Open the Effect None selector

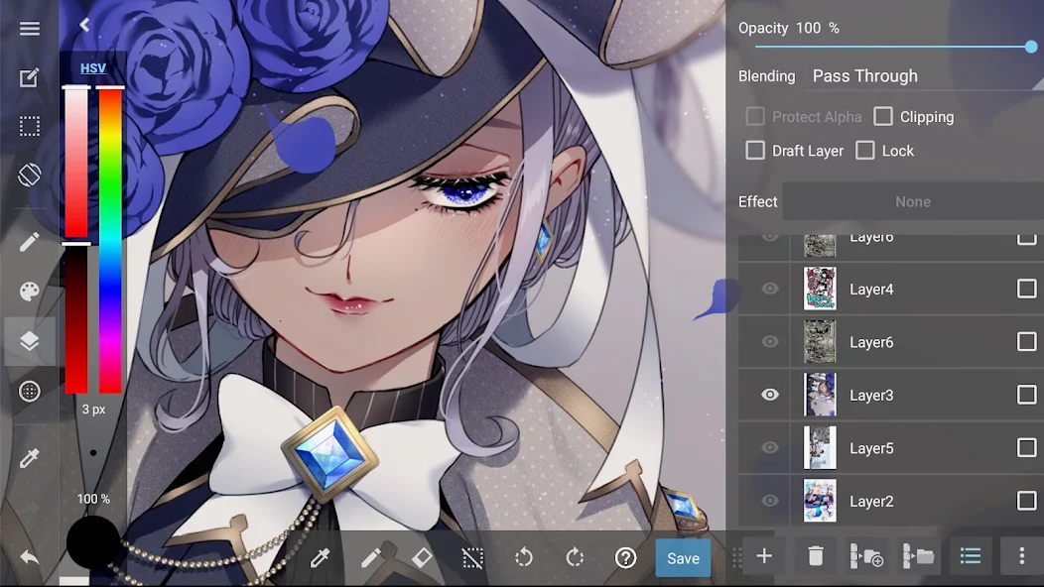(912, 201)
